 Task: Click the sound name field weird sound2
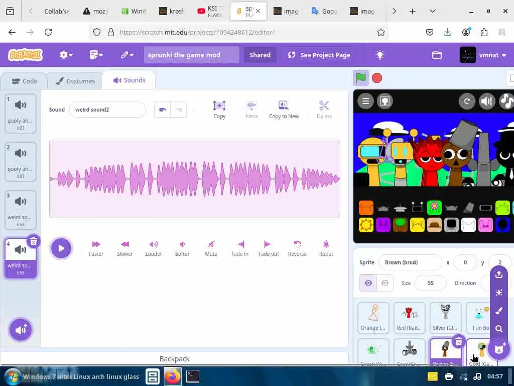107,110
